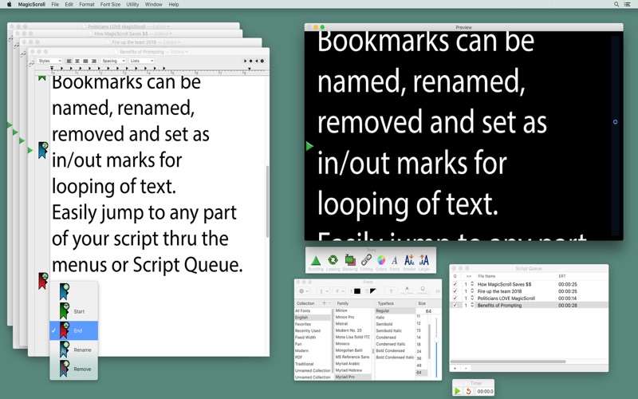Click the Script Queue horizontal scrollbar
Viewport: 638px width, 399px height.
click(x=509, y=361)
